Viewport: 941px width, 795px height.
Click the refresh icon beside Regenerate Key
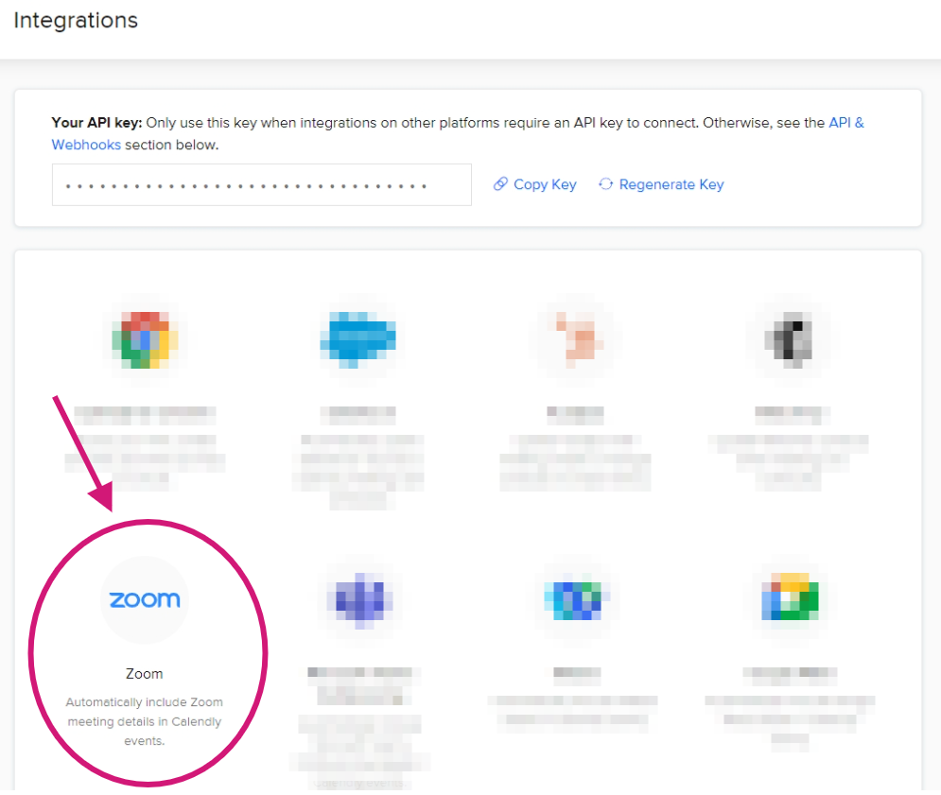tap(606, 184)
